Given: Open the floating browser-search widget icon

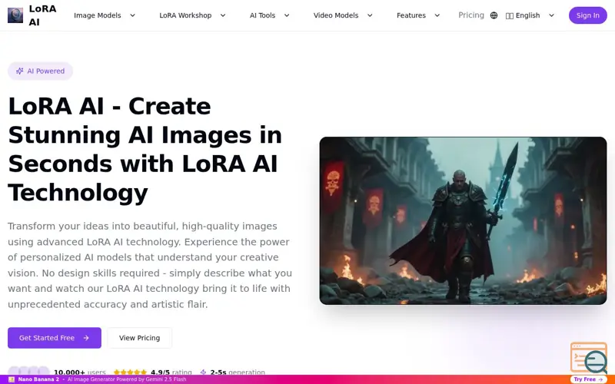Looking at the screenshot, I should pos(590,358).
